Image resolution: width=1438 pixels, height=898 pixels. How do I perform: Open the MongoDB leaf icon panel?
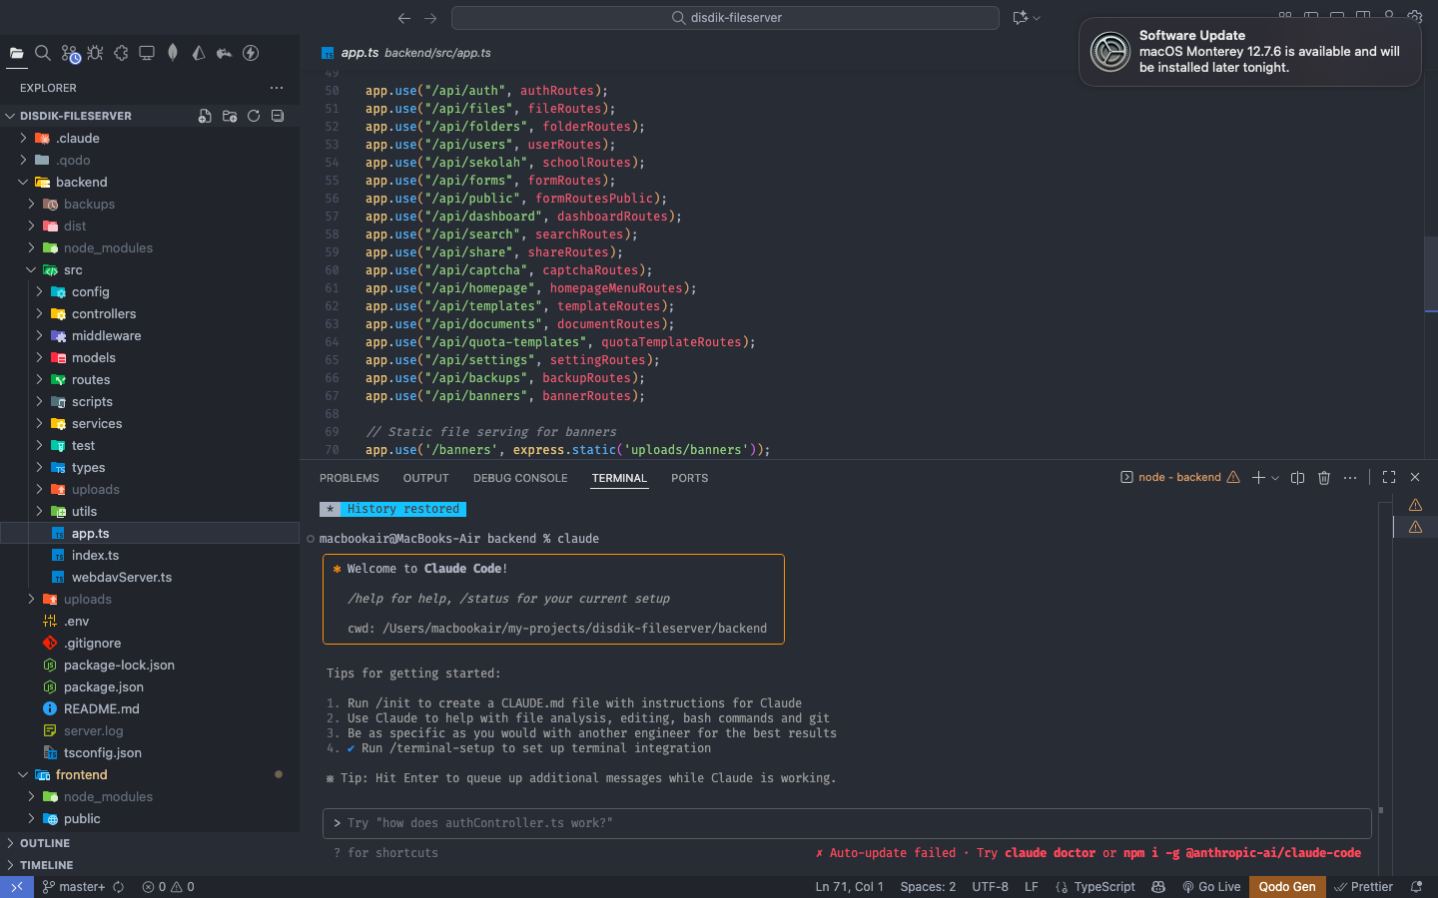(173, 54)
